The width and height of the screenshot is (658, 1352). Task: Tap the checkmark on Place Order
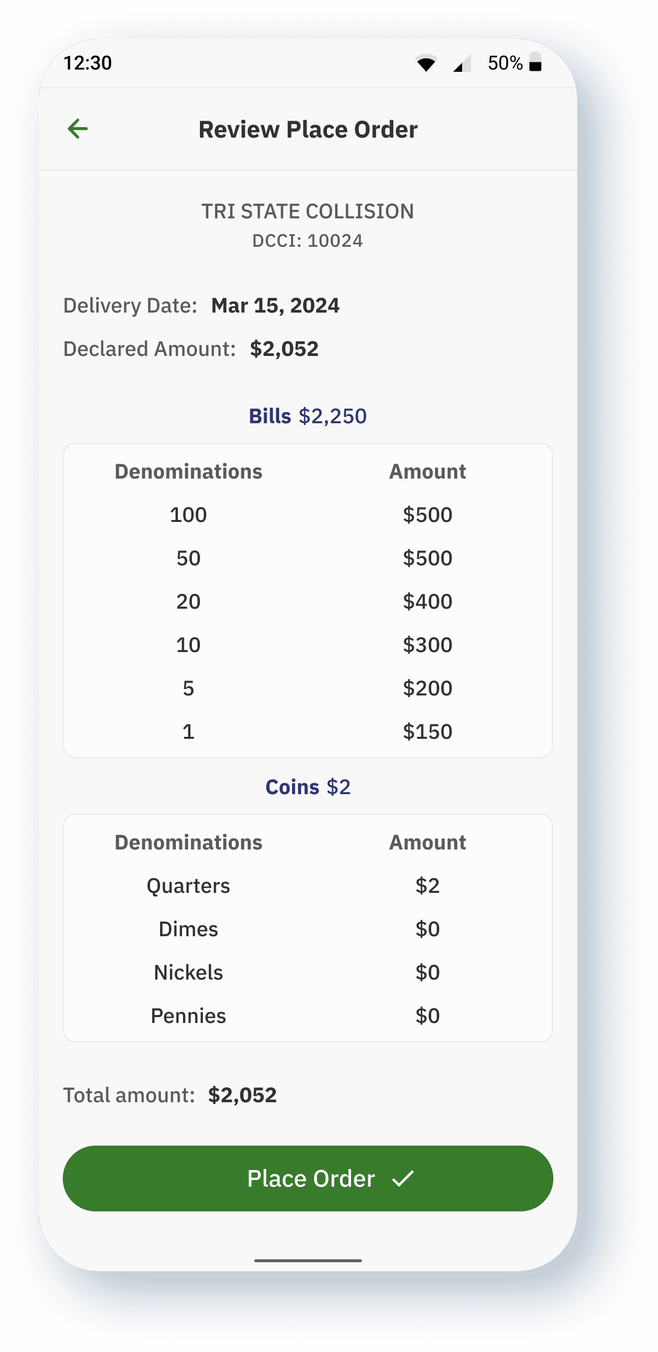pyautogui.click(x=403, y=1179)
